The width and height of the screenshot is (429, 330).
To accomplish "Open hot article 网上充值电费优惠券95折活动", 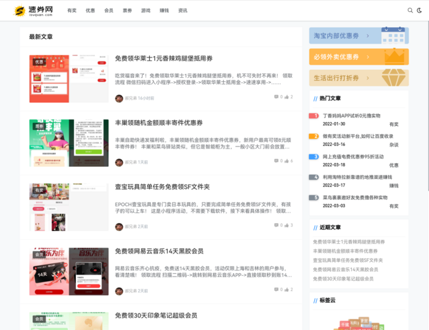I will [353, 156].
